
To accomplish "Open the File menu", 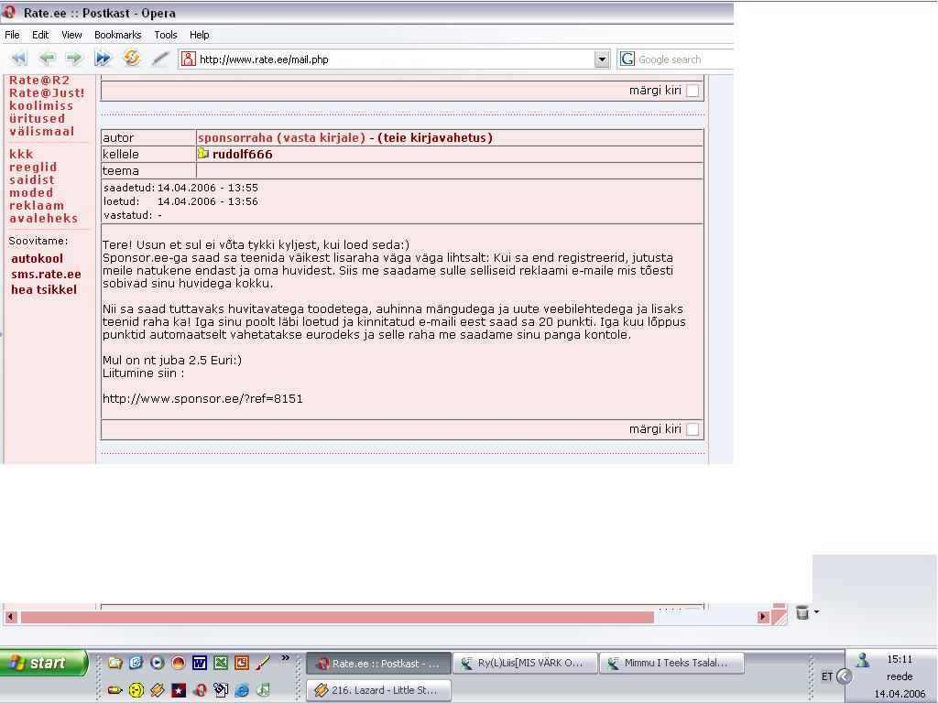I will point(12,35).
